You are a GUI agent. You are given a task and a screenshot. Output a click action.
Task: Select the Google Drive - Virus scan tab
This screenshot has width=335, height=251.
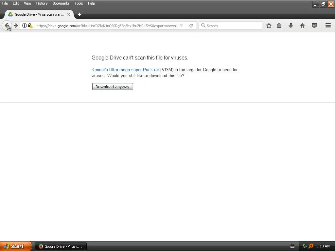point(39,14)
